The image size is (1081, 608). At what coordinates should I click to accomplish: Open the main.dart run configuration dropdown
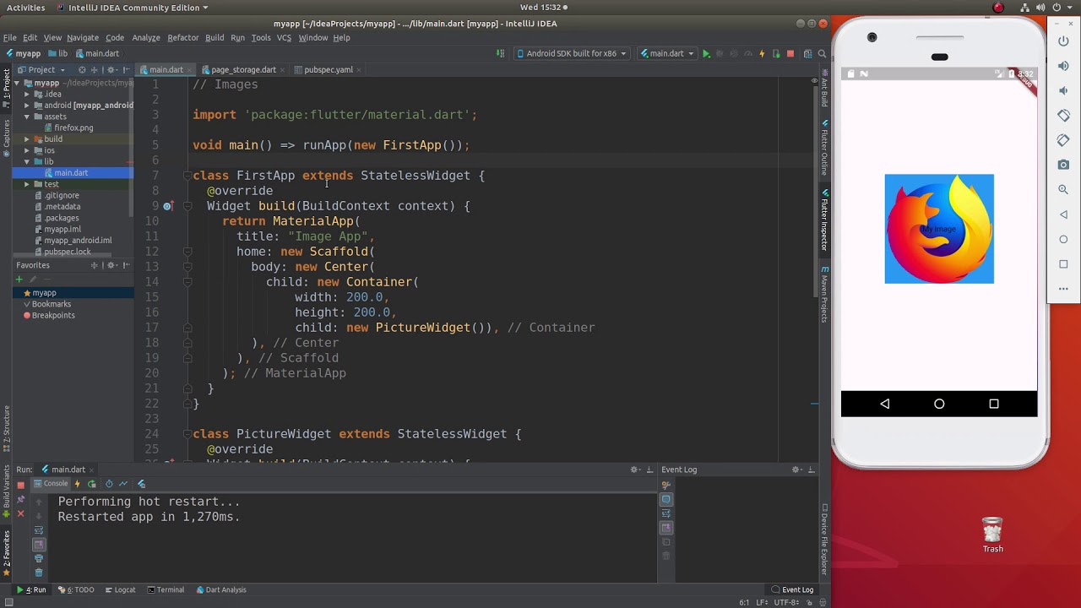pyautogui.click(x=666, y=54)
